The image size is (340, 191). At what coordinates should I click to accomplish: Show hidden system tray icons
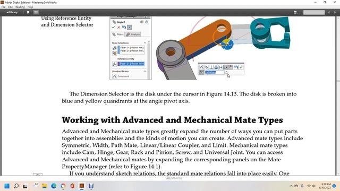coord(291,186)
